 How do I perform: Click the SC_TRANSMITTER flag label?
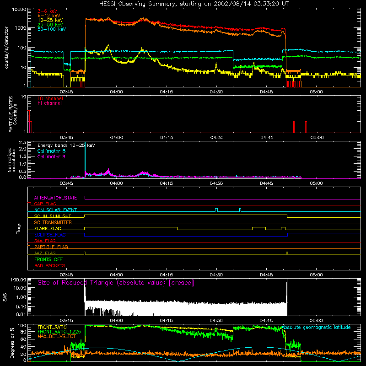(x=53, y=222)
